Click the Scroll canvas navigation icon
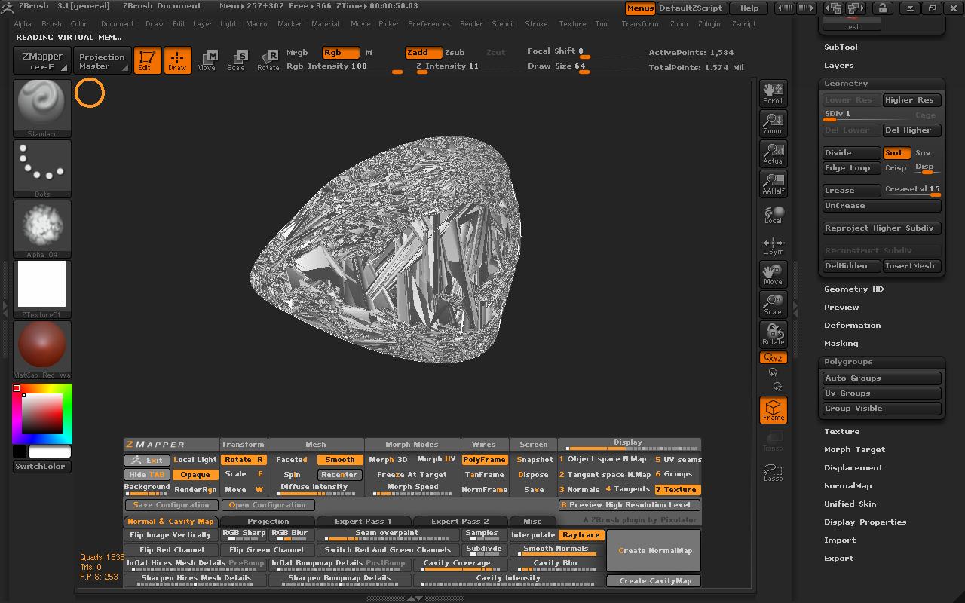 (x=773, y=93)
